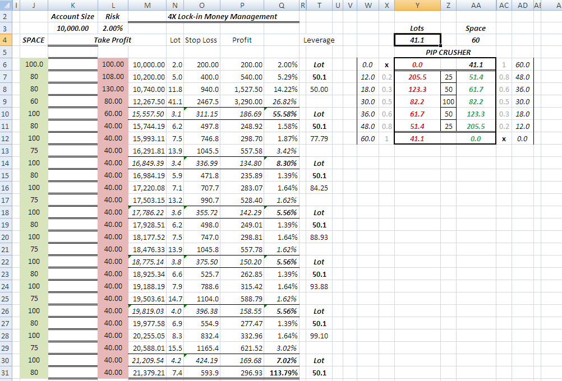562x381 pixels.
Task: Click the 621.52 profit cell
Action: 242,348
